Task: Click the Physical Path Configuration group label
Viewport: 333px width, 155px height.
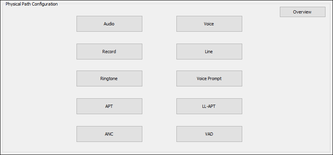Action: point(32,4)
